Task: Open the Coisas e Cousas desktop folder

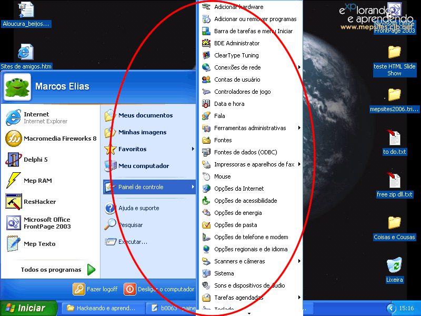Action: pyautogui.click(x=394, y=228)
